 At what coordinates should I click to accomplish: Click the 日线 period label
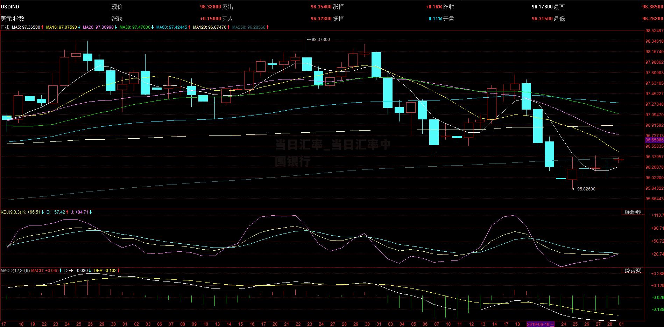click(5, 27)
